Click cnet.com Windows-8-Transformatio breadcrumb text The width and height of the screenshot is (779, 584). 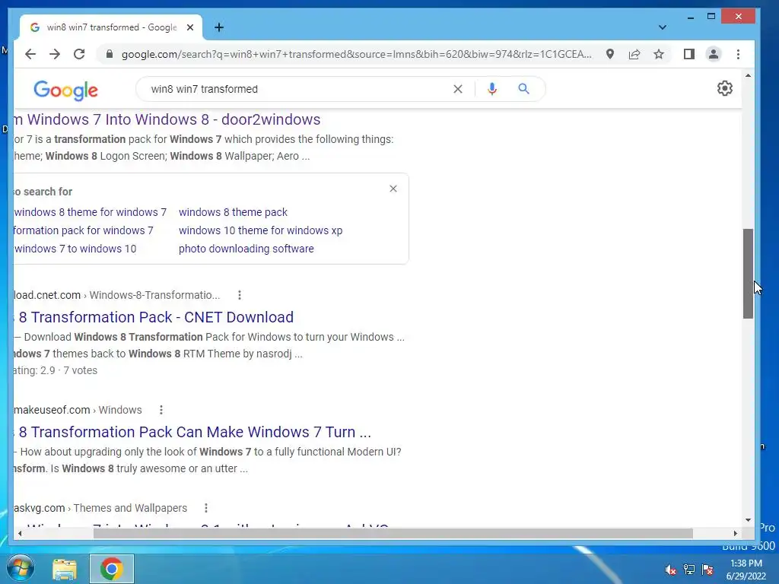tap(116, 295)
